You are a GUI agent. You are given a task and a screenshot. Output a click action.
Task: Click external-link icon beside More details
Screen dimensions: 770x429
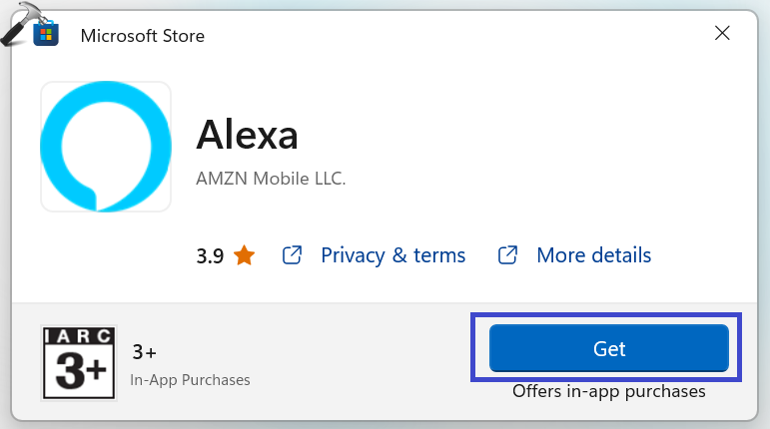[x=508, y=255]
